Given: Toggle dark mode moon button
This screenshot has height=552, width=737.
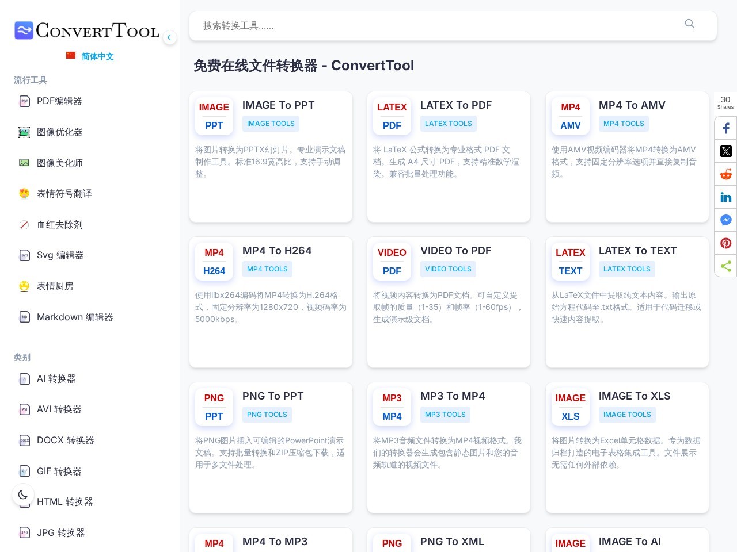Looking at the screenshot, I should click(23, 494).
